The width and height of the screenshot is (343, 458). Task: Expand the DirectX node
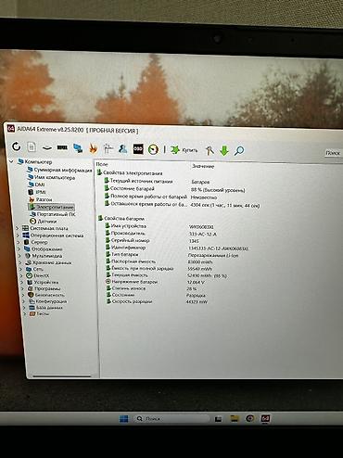21,275
